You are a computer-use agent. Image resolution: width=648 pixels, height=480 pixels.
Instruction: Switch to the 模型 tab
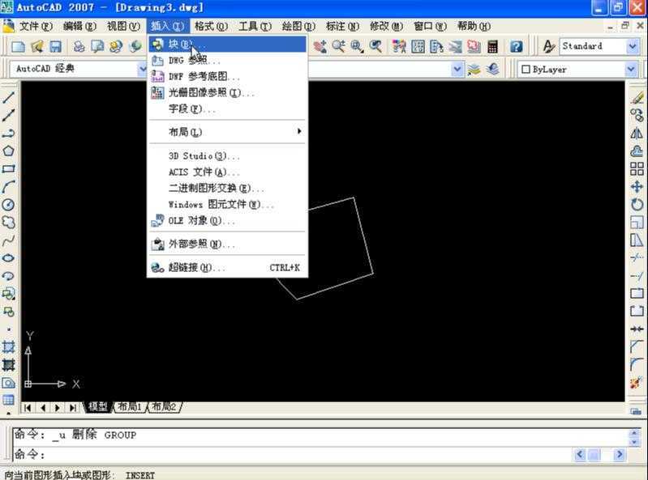tap(98, 407)
